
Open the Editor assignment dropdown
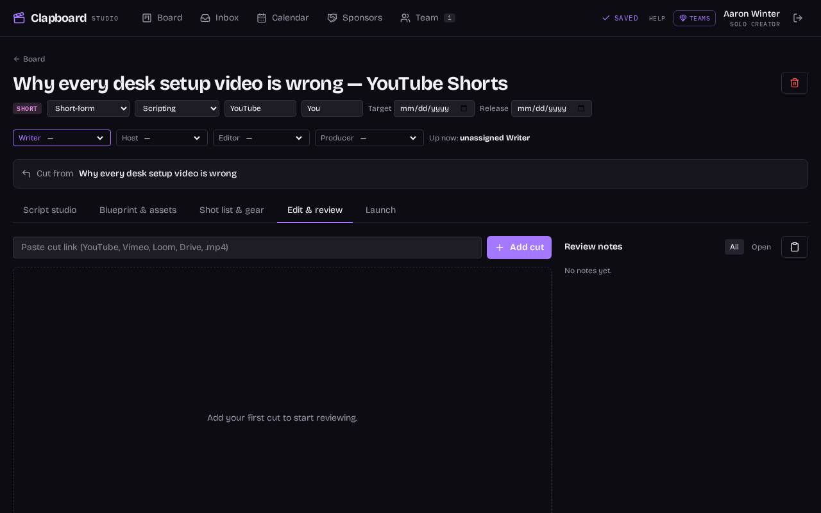[261, 138]
